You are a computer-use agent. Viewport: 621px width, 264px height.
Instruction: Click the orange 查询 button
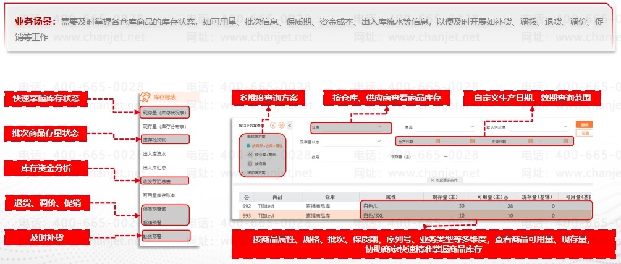point(584,125)
